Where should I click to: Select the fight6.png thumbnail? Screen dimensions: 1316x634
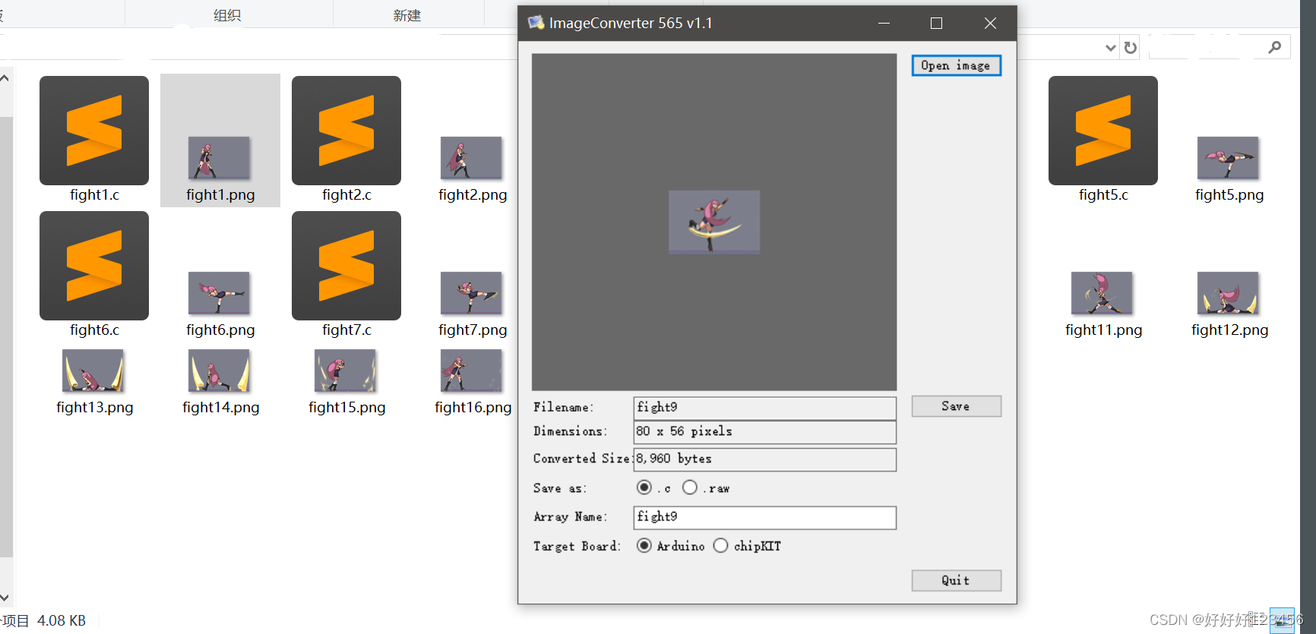(219, 292)
